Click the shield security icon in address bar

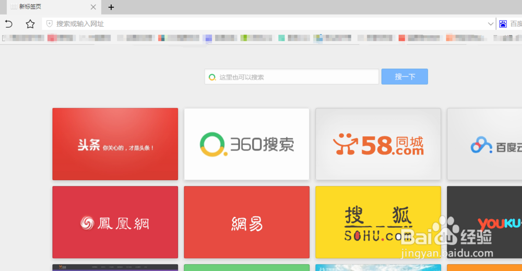[49, 23]
